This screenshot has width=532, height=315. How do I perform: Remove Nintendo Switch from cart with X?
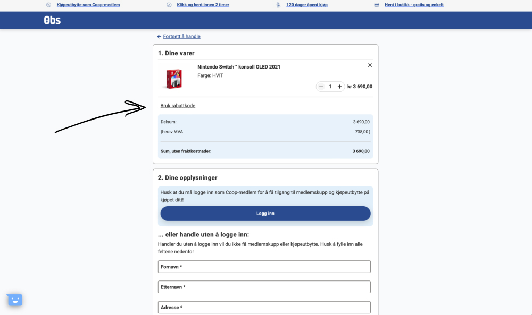(x=370, y=65)
